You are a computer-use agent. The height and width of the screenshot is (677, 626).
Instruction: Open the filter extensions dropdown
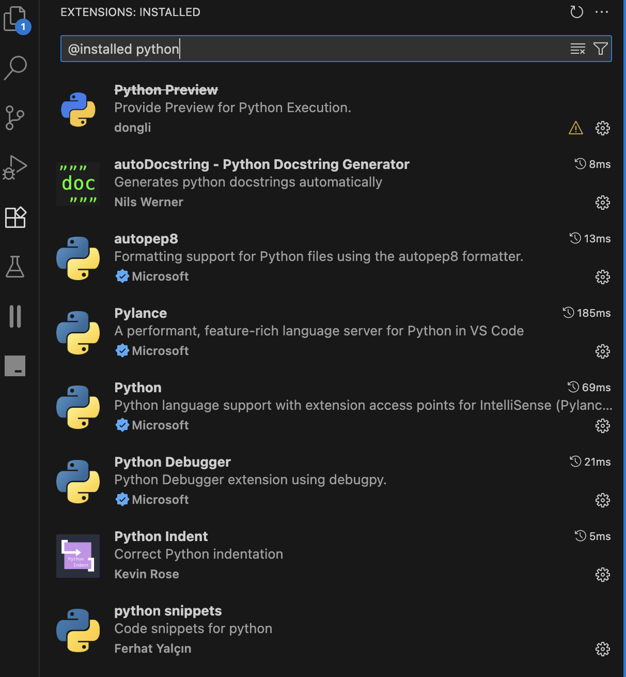pyautogui.click(x=601, y=49)
